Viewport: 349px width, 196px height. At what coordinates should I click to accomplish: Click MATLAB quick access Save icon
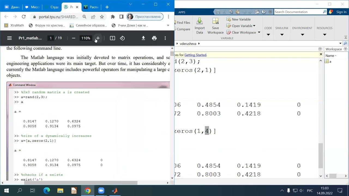pos(218,12)
